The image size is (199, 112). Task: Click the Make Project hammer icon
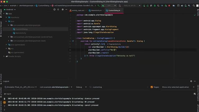pyautogui.click(x=99, y=6)
